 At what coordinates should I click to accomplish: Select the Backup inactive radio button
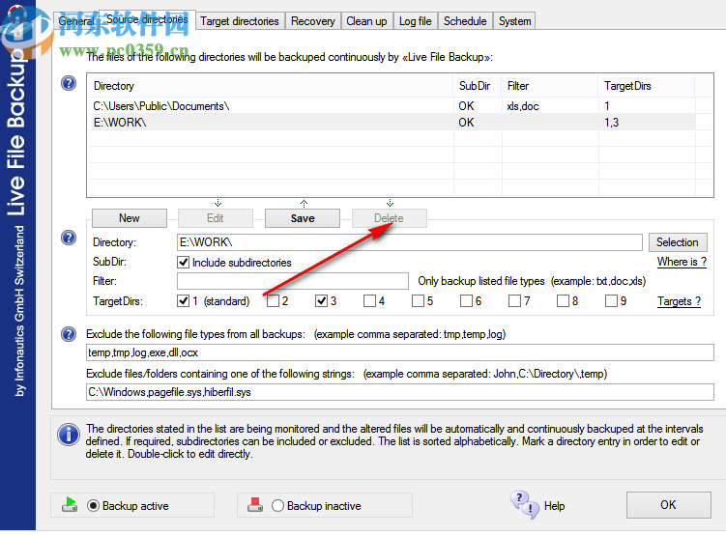[x=277, y=506]
